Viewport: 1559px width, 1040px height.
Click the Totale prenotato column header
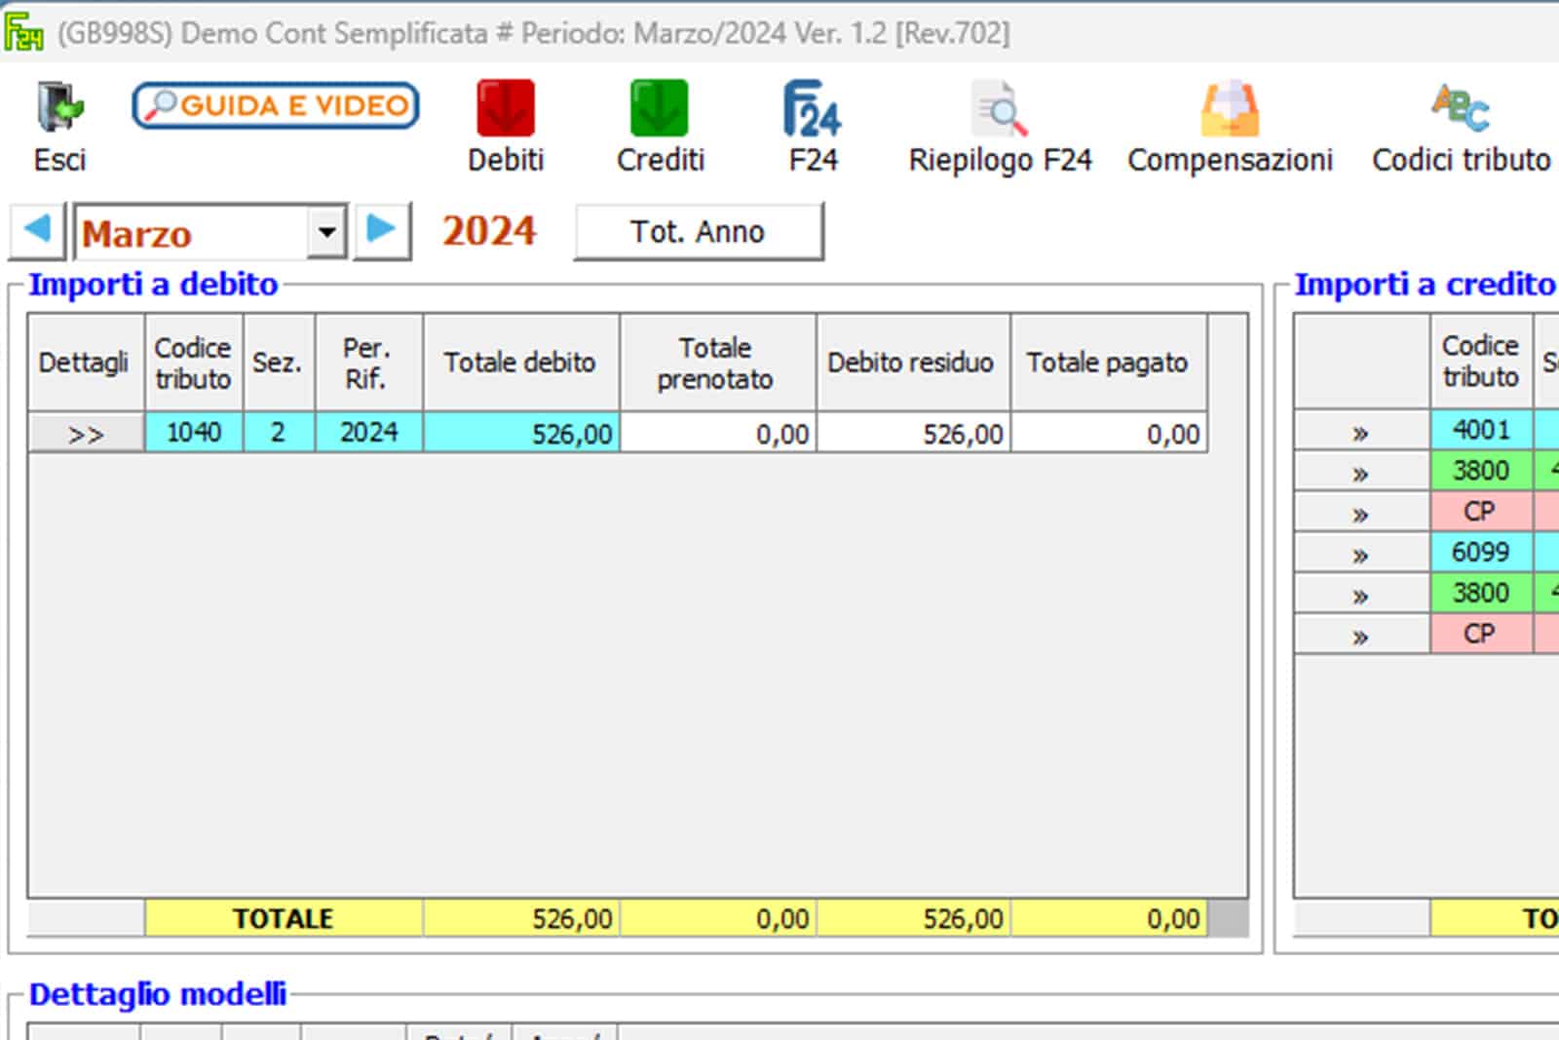tap(718, 363)
